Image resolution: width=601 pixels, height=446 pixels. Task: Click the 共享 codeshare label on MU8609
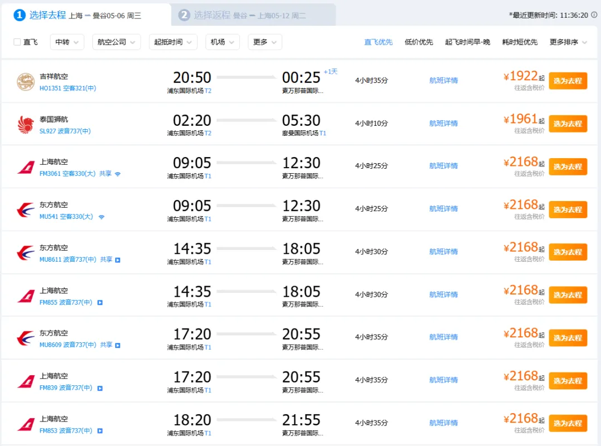pos(106,345)
